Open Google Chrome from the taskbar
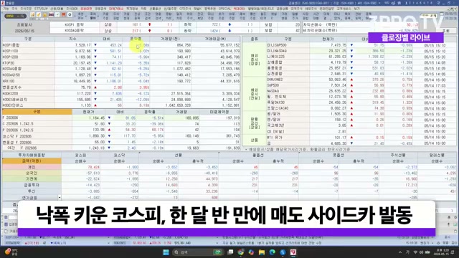 click(241, 252)
